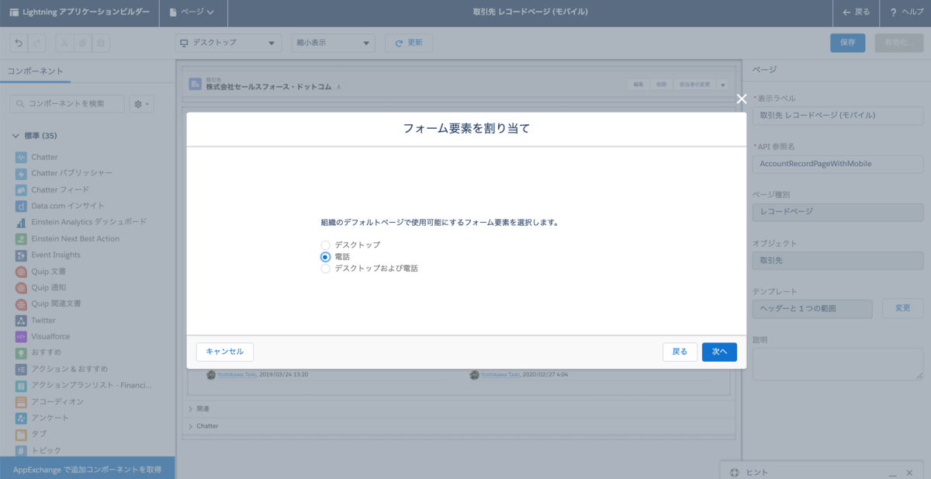Select the タブ component icon

(22, 434)
